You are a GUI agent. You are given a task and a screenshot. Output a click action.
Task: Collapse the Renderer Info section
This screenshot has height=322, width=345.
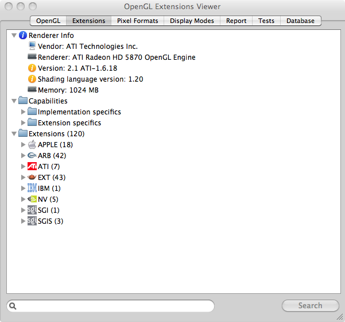14,35
